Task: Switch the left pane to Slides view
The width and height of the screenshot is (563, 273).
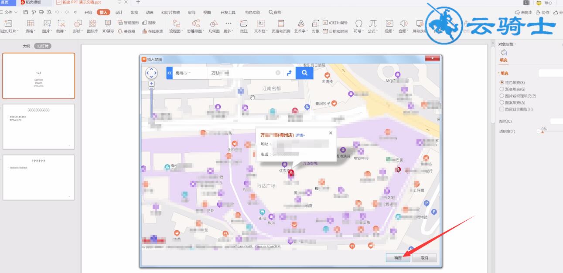Action: pos(43,46)
